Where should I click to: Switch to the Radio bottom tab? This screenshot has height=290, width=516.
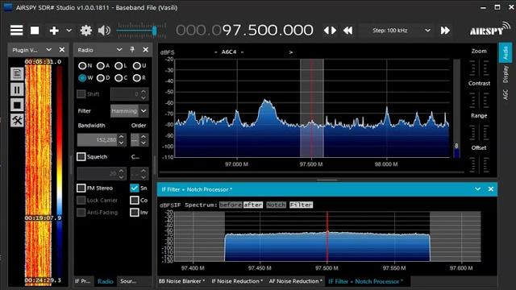coord(106,281)
